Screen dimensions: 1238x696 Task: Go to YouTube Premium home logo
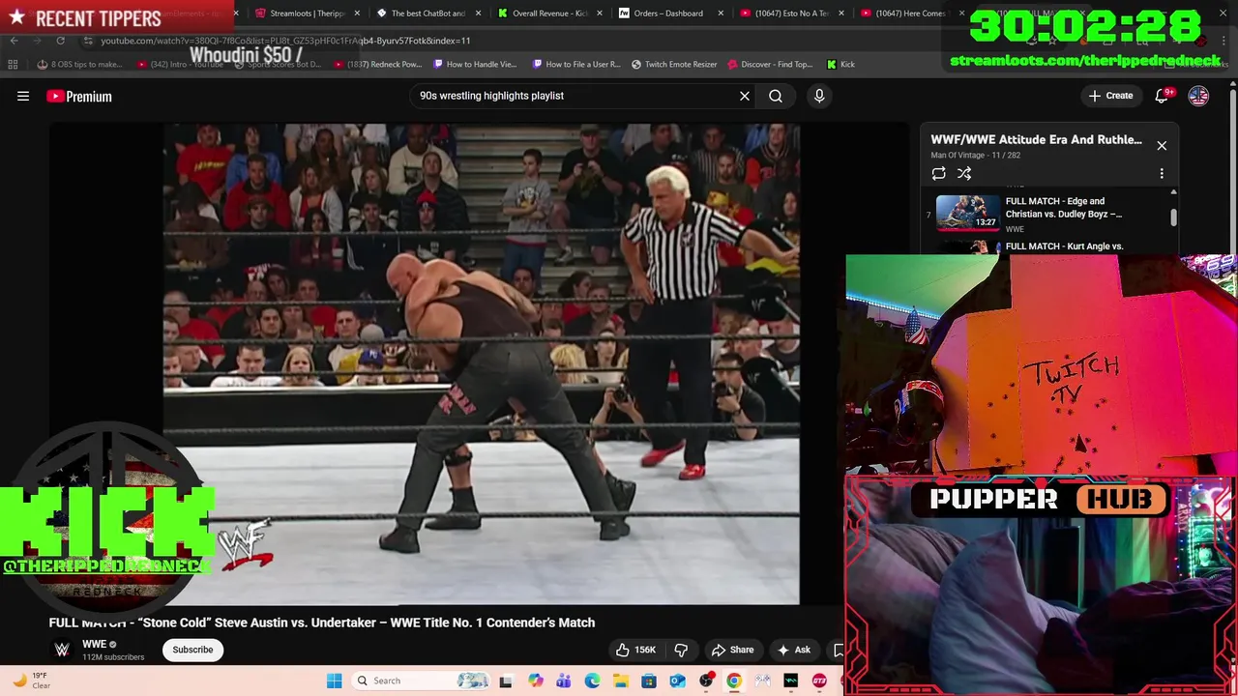click(x=79, y=96)
